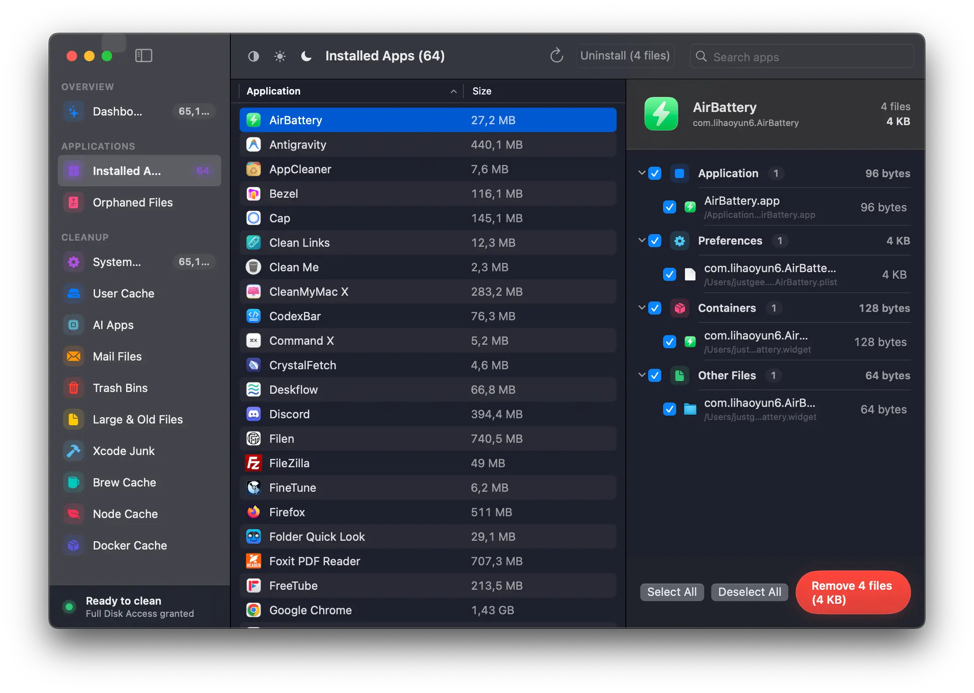Select the FineTune app row
This screenshot has height=693, width=974.
[x=428, y=487]
